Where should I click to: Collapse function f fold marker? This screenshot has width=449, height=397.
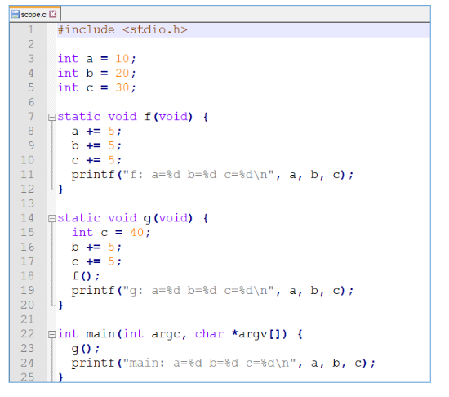pyautogui.click(x=51, y=117)
